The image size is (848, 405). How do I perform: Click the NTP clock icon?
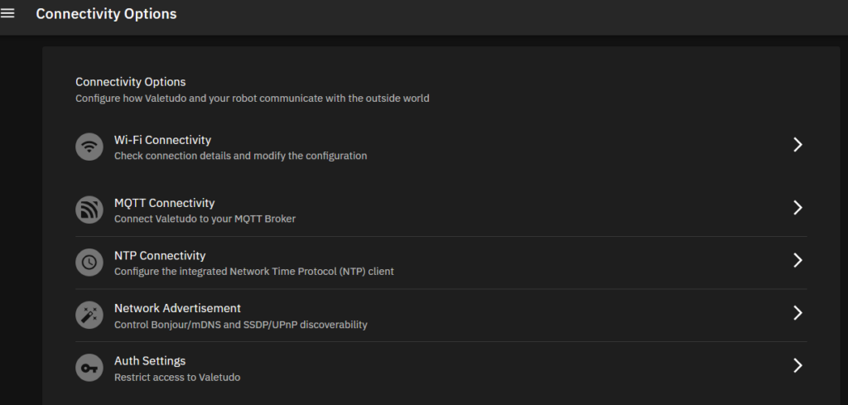(x=89, y=263)
